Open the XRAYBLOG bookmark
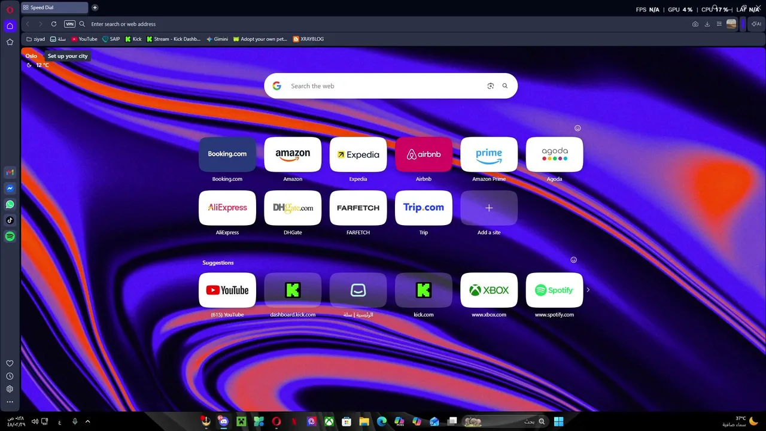 [x=308, y=39]
